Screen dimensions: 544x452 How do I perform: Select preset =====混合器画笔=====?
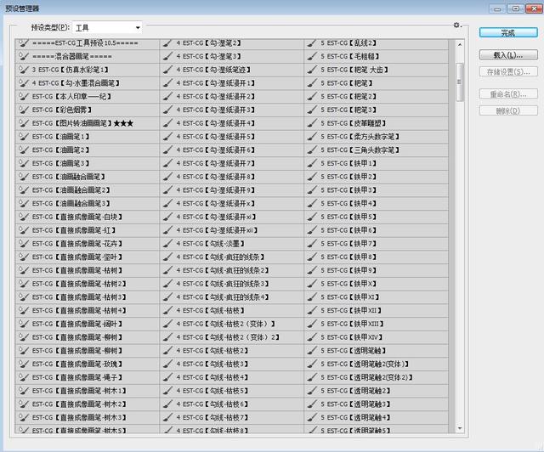coord(88,56)
